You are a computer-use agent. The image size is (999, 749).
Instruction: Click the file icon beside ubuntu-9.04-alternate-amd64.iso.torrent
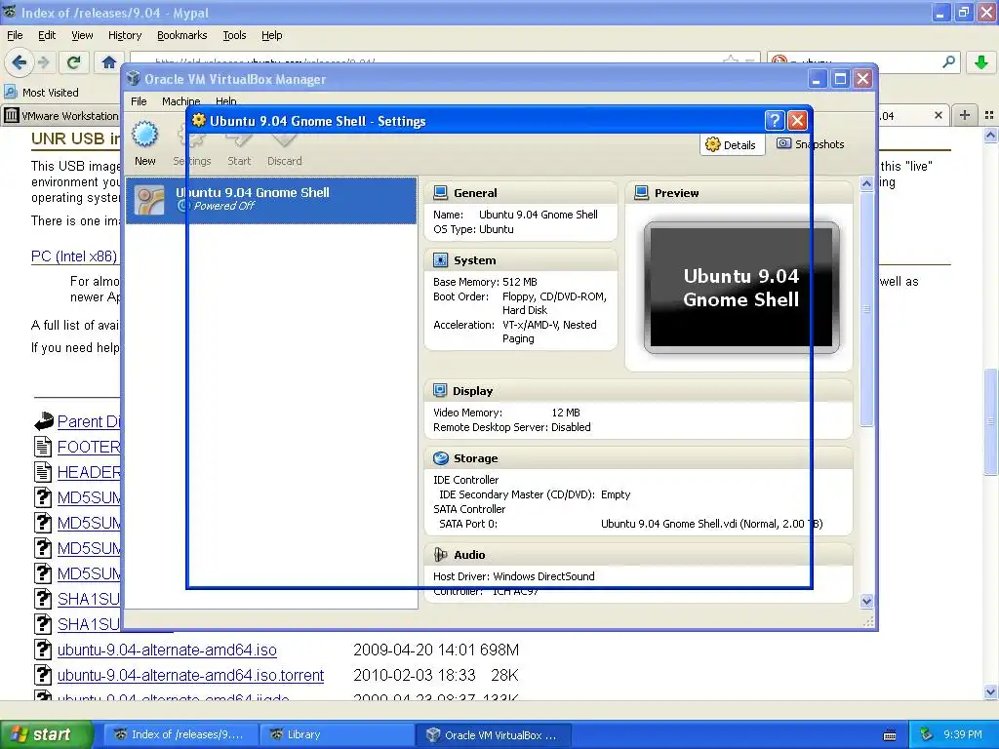pos(43,675)
